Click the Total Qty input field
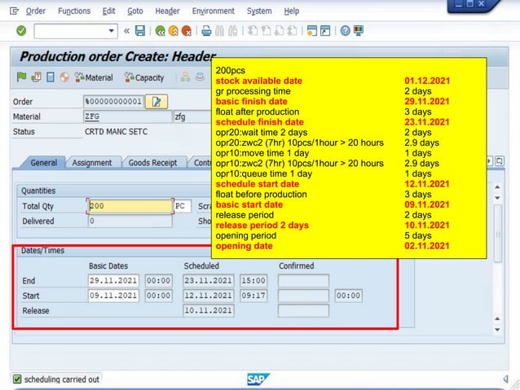The height and width of the screenshot is (390, 520). (x=130, y=206)
